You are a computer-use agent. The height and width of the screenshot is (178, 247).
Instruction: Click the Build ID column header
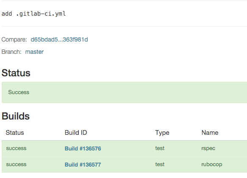[76, 133]
